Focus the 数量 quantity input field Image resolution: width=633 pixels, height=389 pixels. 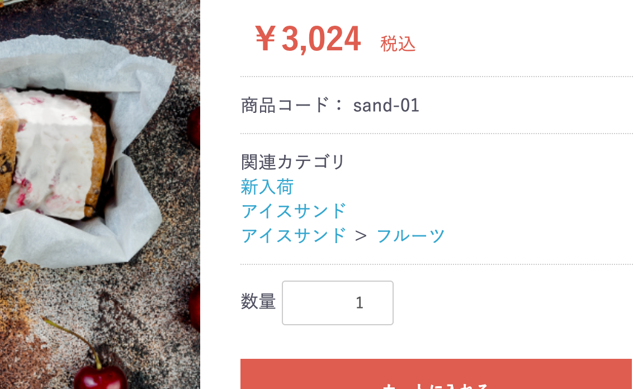338,302
